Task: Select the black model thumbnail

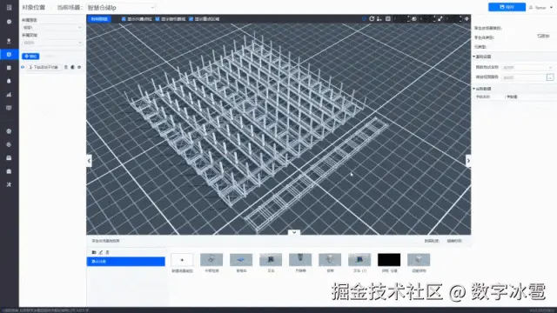Action: (389, 260)
